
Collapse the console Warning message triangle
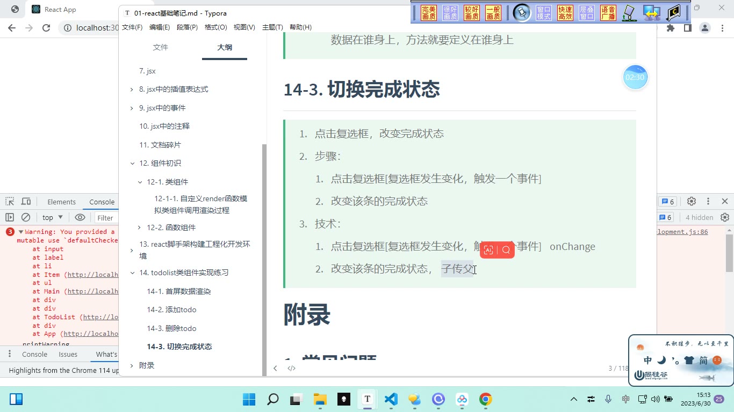21,232
